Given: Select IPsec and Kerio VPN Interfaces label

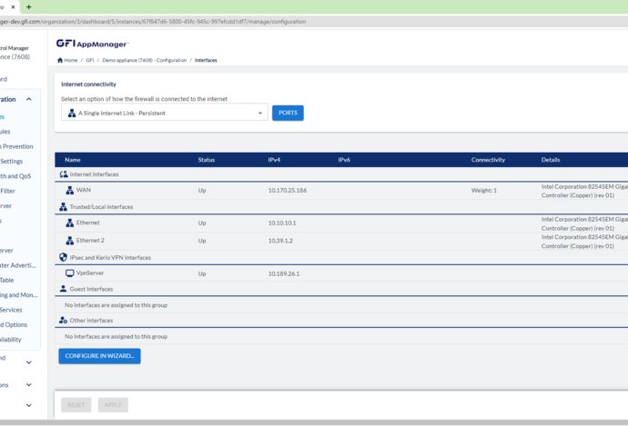Looking at the screenshot, I should [x=110, y=258].
